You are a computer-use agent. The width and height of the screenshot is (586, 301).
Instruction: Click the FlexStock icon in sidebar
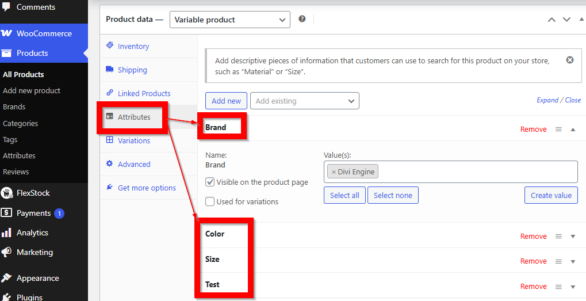(6, 193)
